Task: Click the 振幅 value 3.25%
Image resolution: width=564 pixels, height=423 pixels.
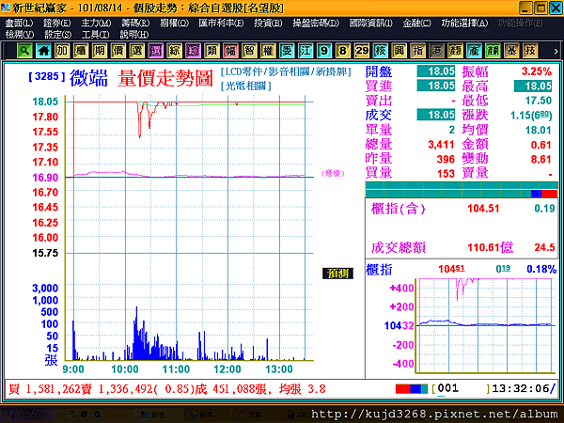Action: 537,71
